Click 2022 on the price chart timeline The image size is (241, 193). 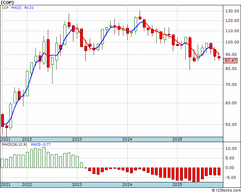pos(27,139)
